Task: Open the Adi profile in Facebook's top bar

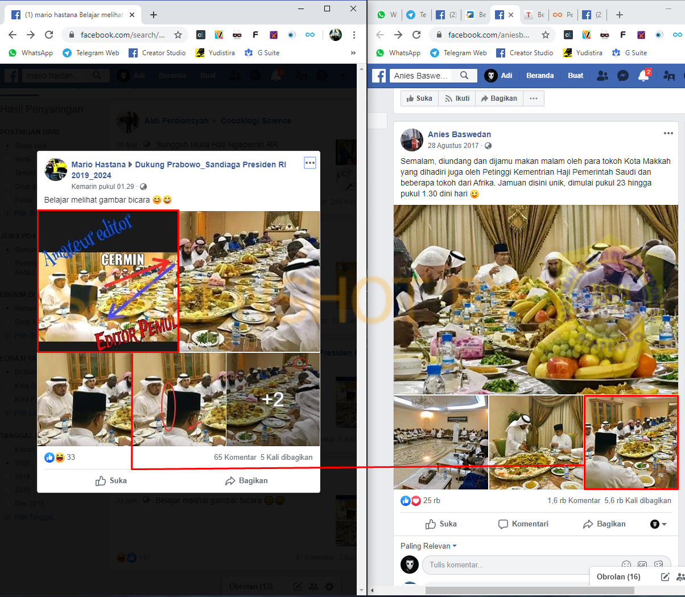Action: coord(498,75)
